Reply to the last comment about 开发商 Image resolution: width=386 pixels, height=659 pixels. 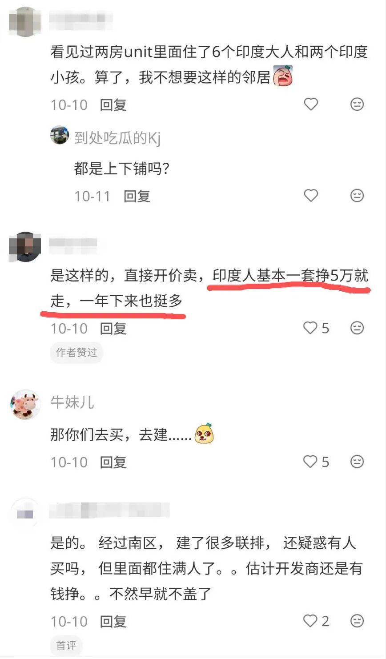tap(113, 621)
